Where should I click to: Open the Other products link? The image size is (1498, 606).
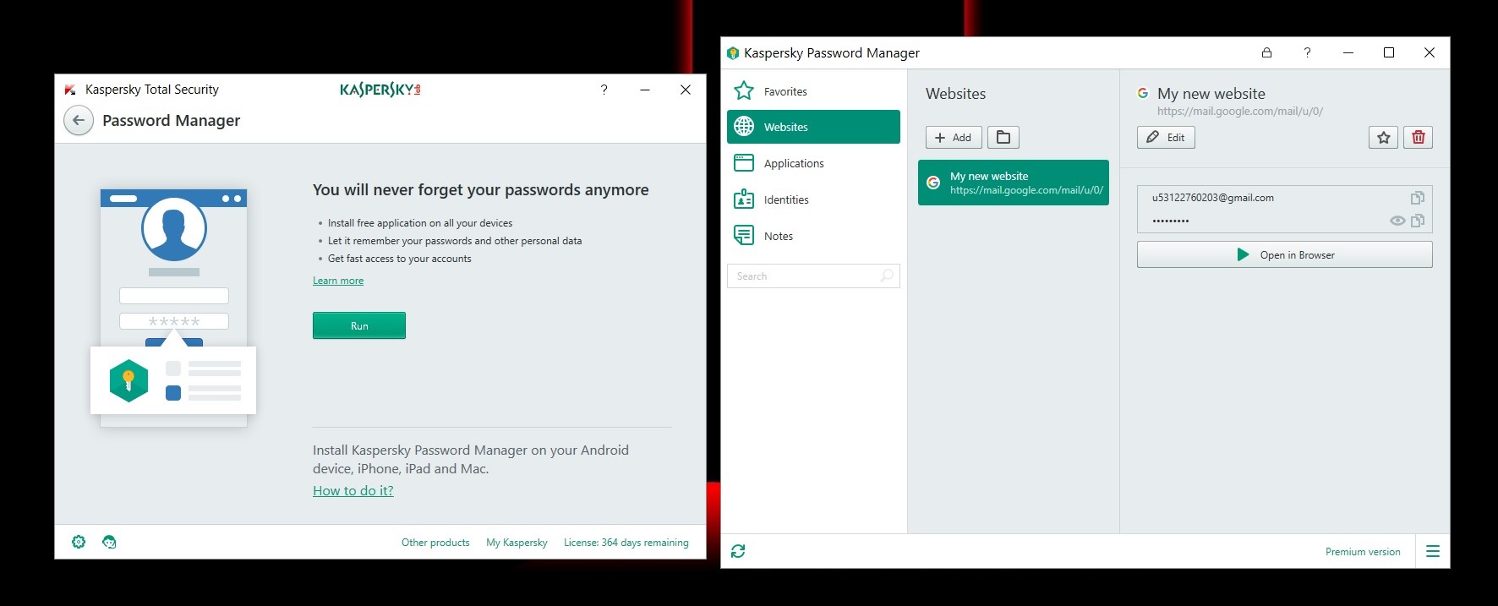(x=435, y=543)
